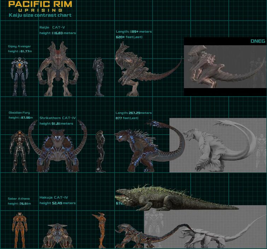Click the 'Hakuja CAT-IV' label
The height and width of the screenshot is (249, 267).
pos(54,197)
